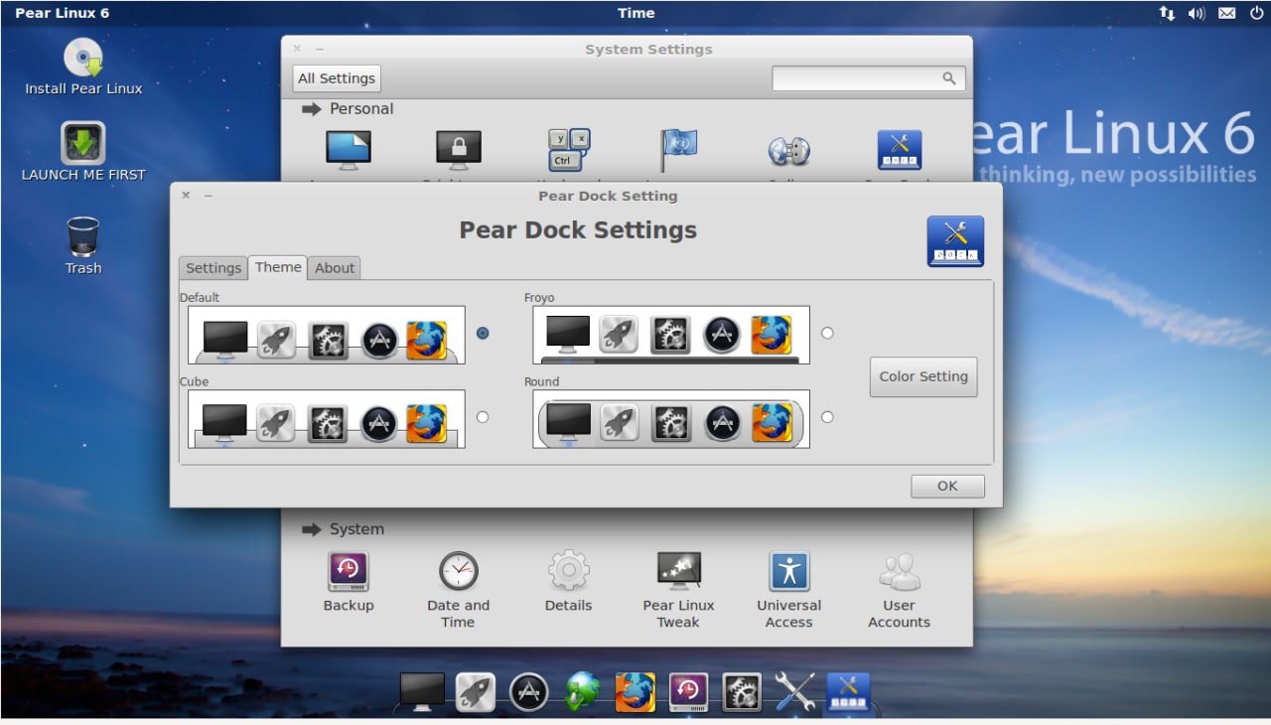Launch the rocket launcher from the dock
Image resolution: width=1271 pixels, height=725 pixels.
(x=476, y=692)
